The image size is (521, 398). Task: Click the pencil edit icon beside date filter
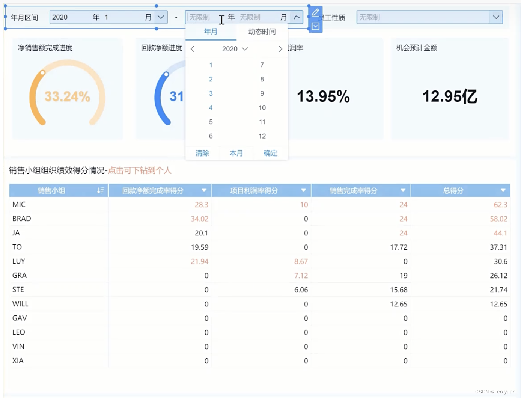315,12
